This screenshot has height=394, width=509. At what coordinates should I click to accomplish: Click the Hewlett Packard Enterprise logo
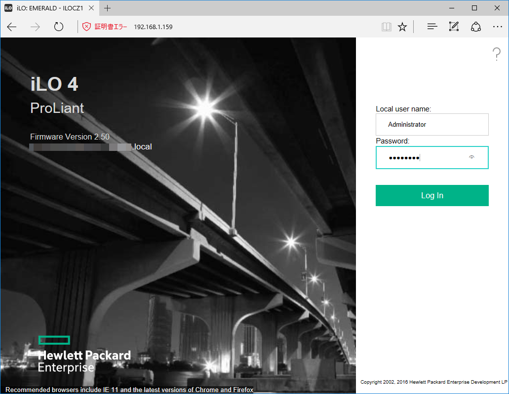[x=84, y=355]
